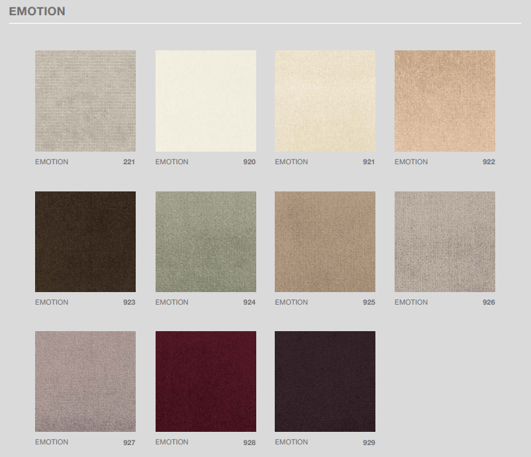The width and height of the screenshot is (531, 457).
Task: Select the Emotion 221 fabric swatch
Action: click(85, 101)
